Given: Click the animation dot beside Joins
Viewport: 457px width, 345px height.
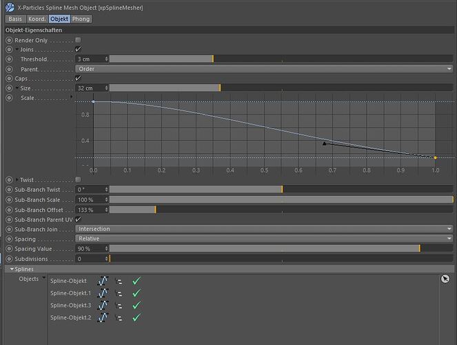Looking at the screenshot, I should (x=9, y=50).
